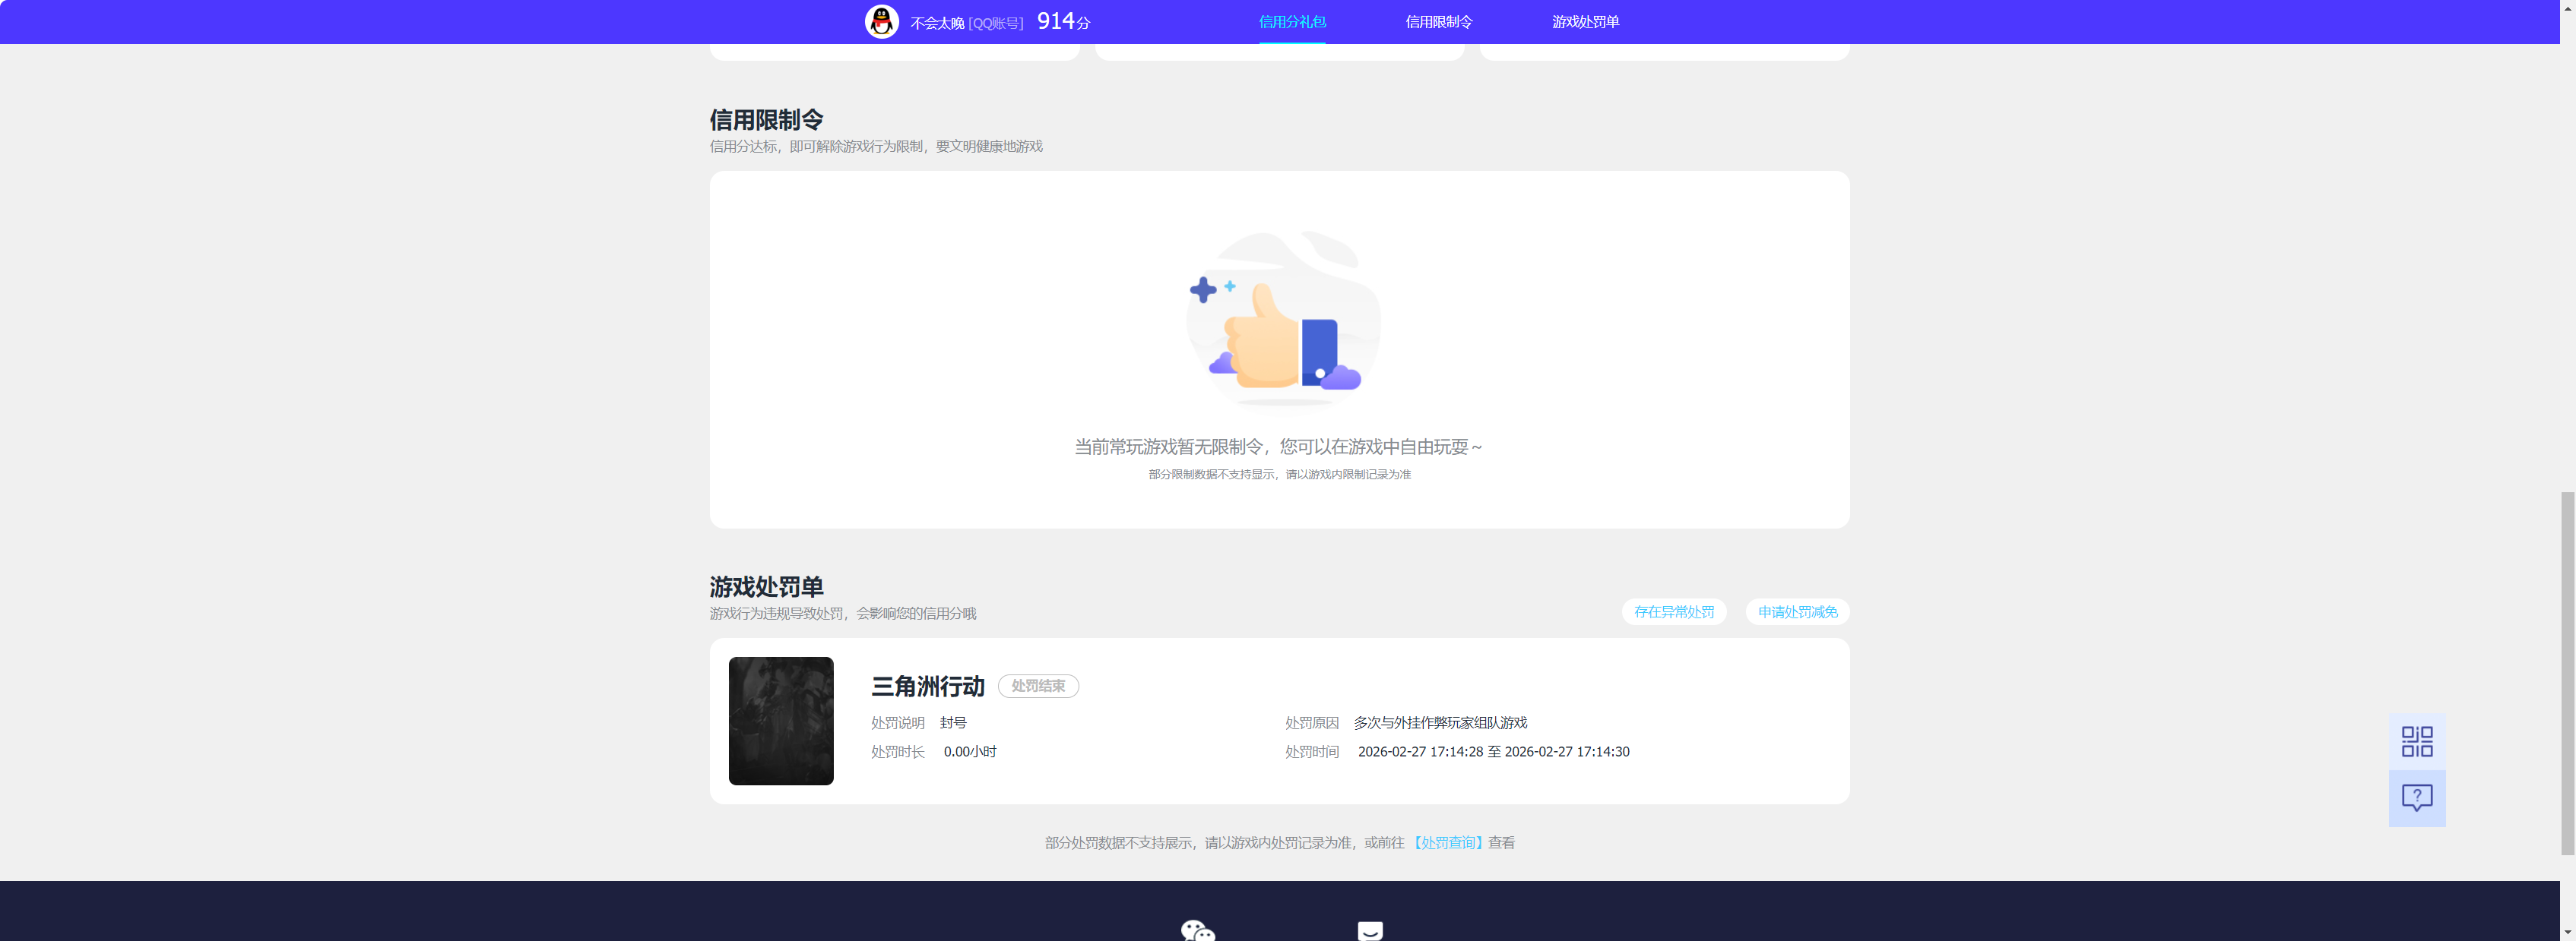
Task: Click subtitle 游戏行为违规导致处罚
Action: click(x=842, y=614)
